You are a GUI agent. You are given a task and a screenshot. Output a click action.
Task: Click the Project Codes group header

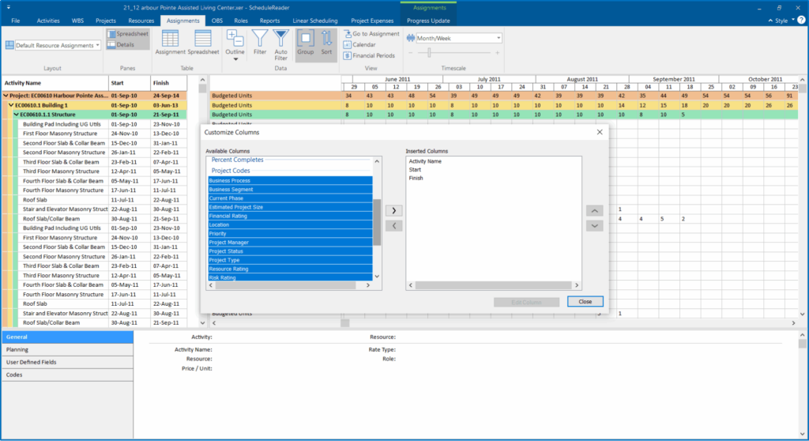point(231,171)
